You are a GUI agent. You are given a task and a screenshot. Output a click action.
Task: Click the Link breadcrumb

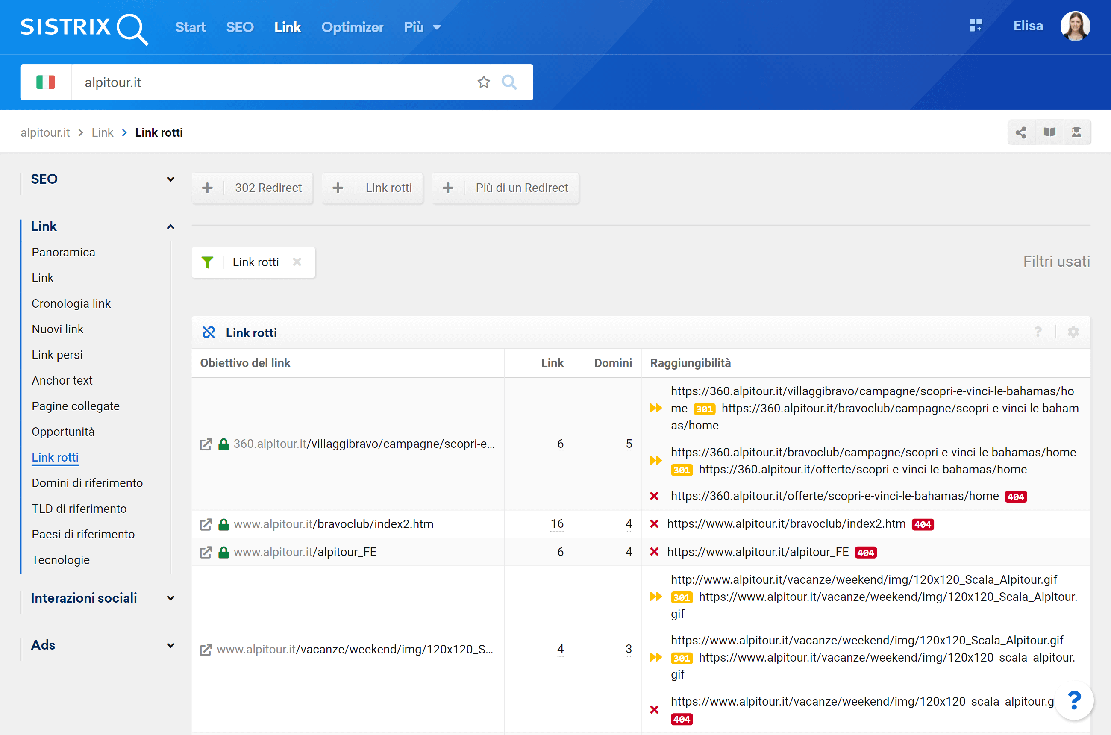pyautogui.click(x=102, y=132)
